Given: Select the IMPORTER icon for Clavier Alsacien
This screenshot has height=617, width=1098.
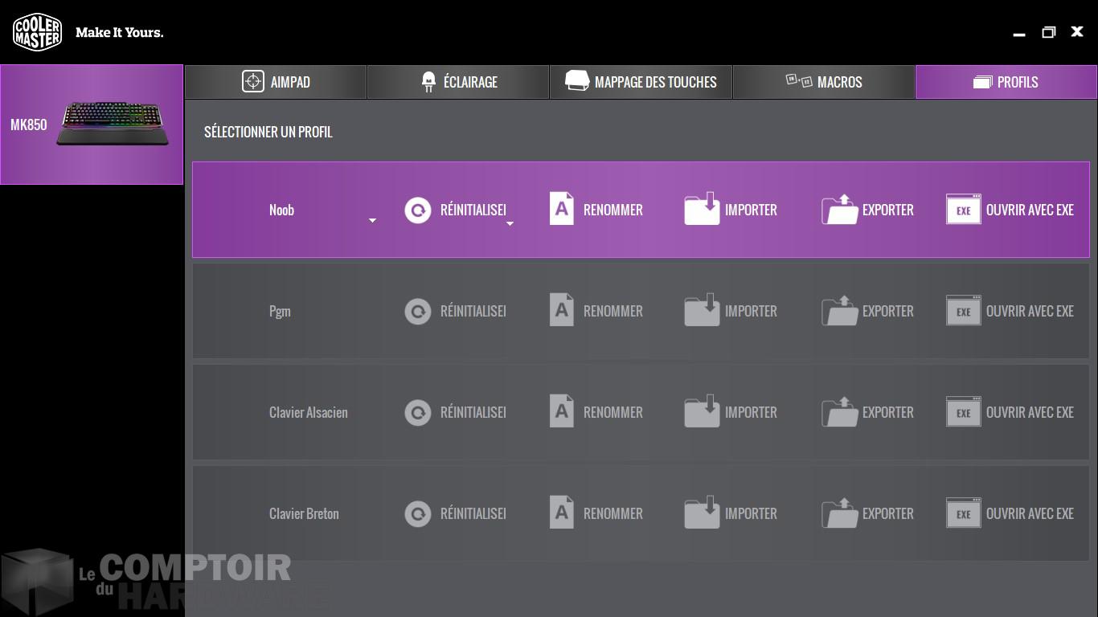Looking at the screenshot, I should 701,412.
